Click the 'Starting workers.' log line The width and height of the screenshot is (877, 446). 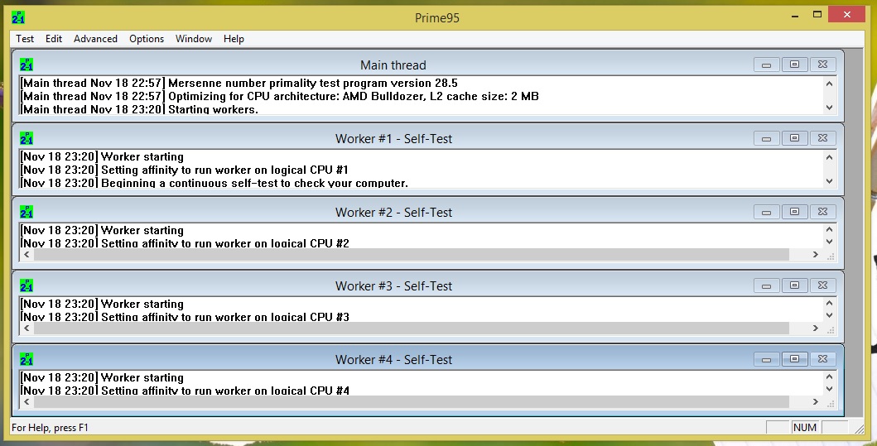coord(139,109)
